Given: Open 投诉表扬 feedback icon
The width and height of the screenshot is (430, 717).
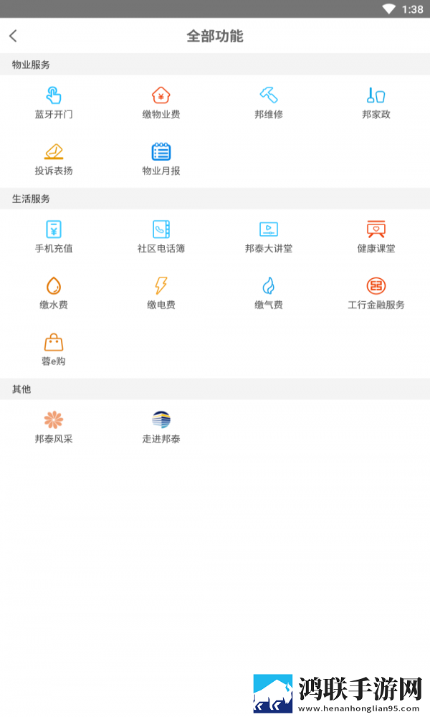Looking at the screenshot, I should pyautogui.click(x=54, y=151).
